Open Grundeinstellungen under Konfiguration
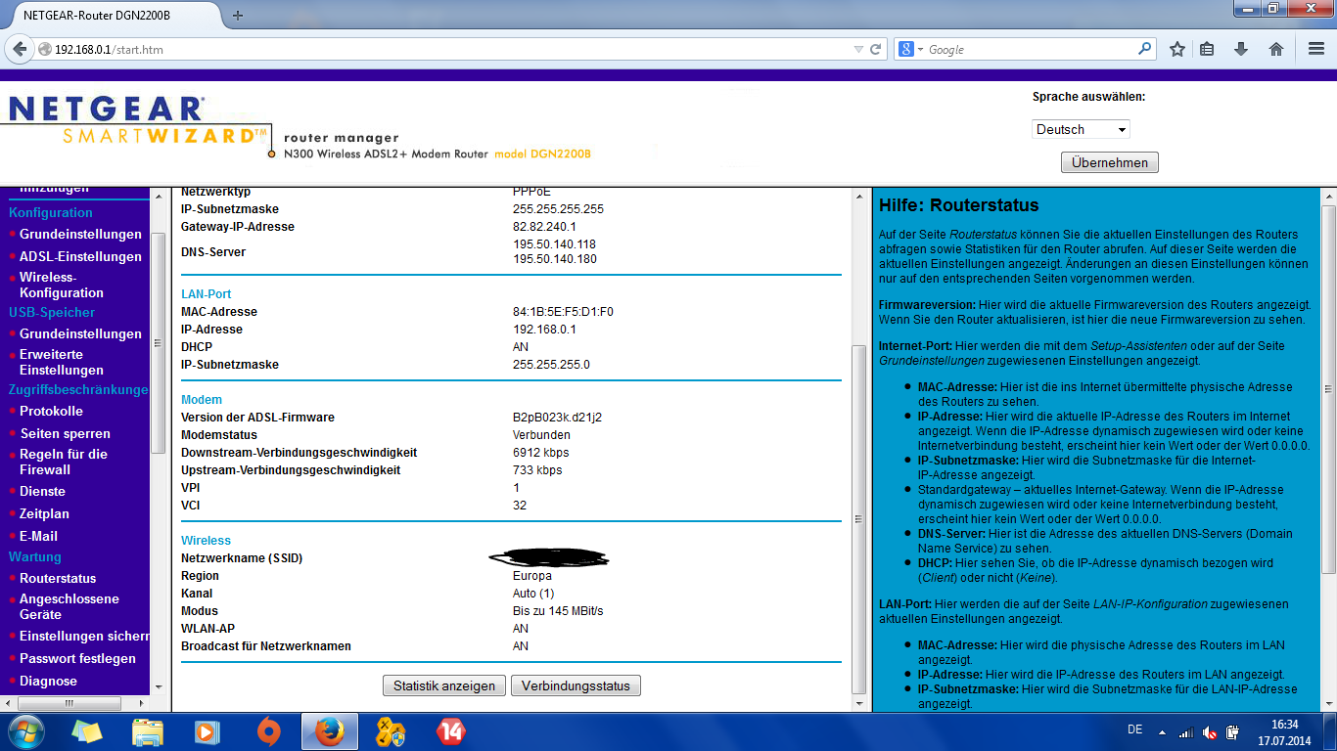Image resolution: width=1337 pixels, height=751 pixels. 80,235
